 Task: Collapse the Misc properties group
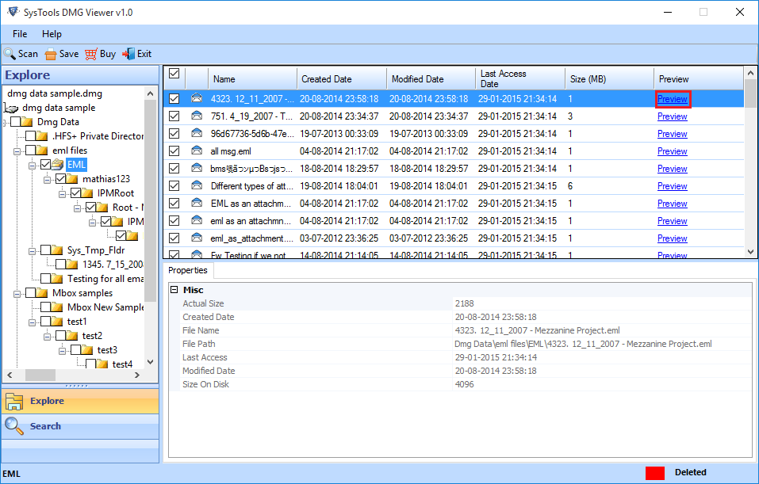click(174, 290)
